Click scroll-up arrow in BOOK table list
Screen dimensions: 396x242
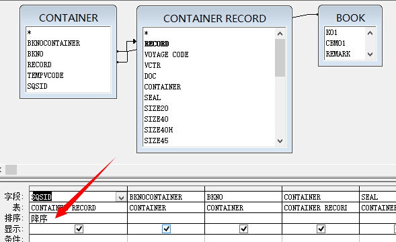point(370,33)
